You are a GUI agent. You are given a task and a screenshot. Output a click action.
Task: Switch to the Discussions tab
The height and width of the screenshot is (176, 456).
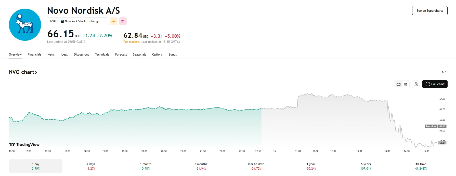pyautogui.click(x=81, y=55)
